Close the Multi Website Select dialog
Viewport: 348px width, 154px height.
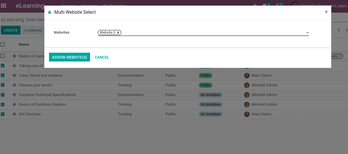coord(326,12)
